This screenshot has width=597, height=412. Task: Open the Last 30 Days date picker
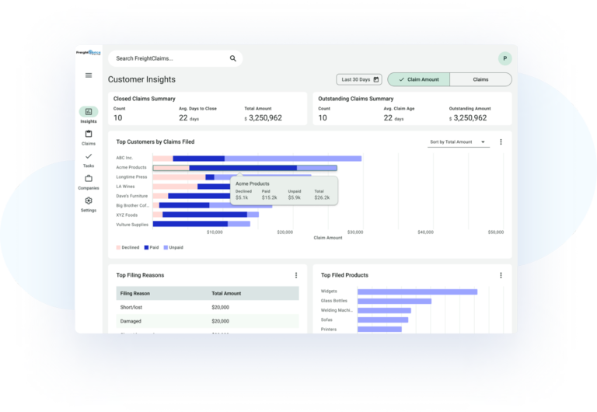pos(360,79)
